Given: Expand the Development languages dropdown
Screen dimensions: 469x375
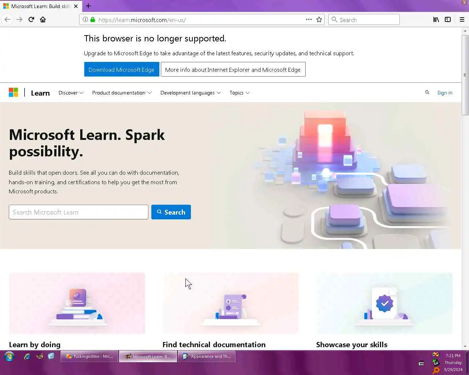Looking at the screenshot, I should [x=190, y=93].
